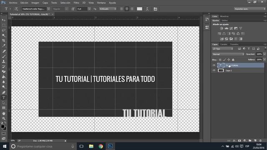Toggle lock all
Screen dimensions: 267x150
tap(233, 60)
